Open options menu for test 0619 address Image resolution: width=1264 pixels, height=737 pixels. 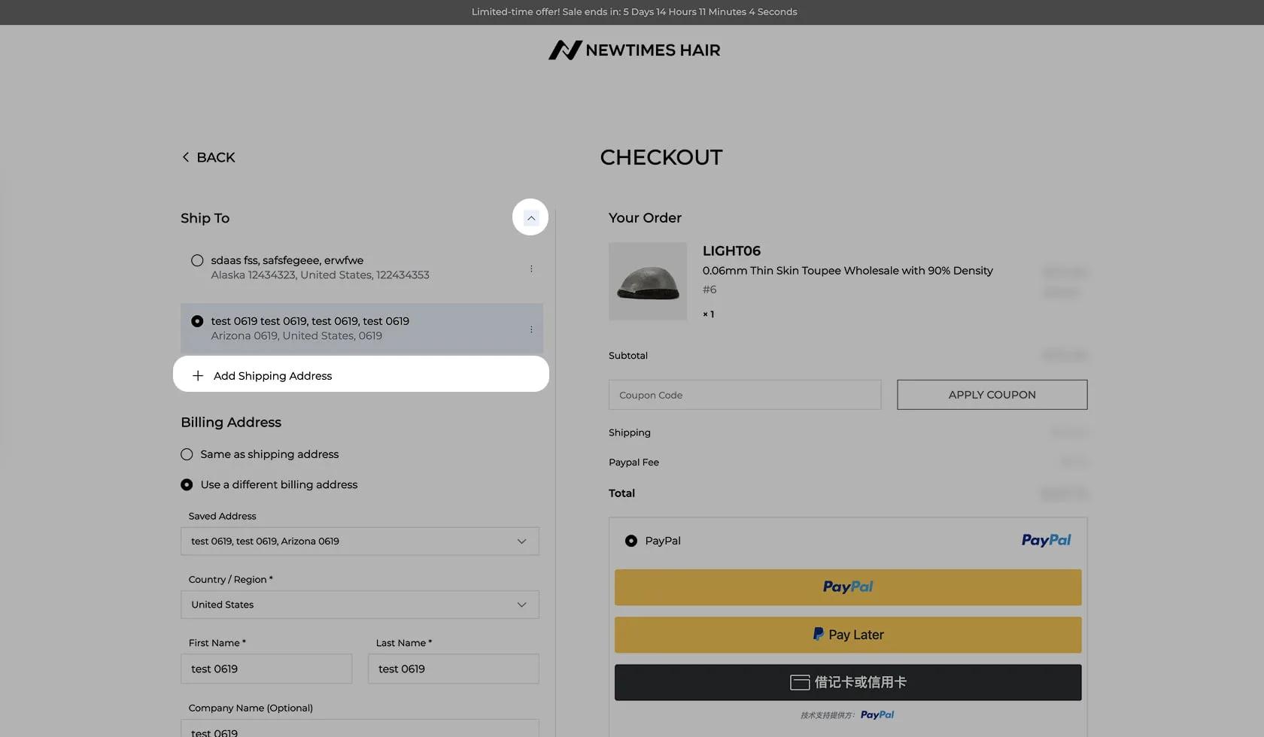tap(531, 329)
